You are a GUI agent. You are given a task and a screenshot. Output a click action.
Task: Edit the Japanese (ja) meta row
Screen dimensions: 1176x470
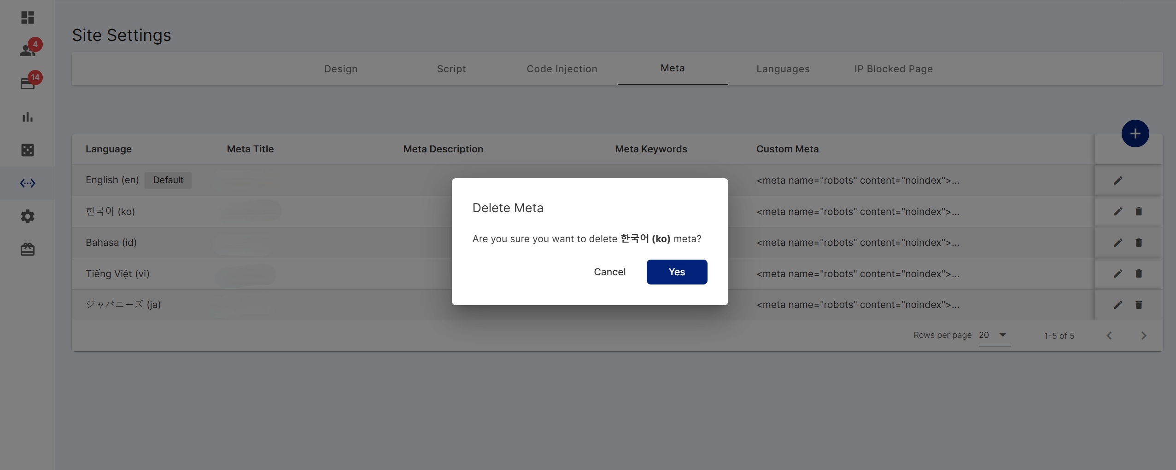(1118, 305)
